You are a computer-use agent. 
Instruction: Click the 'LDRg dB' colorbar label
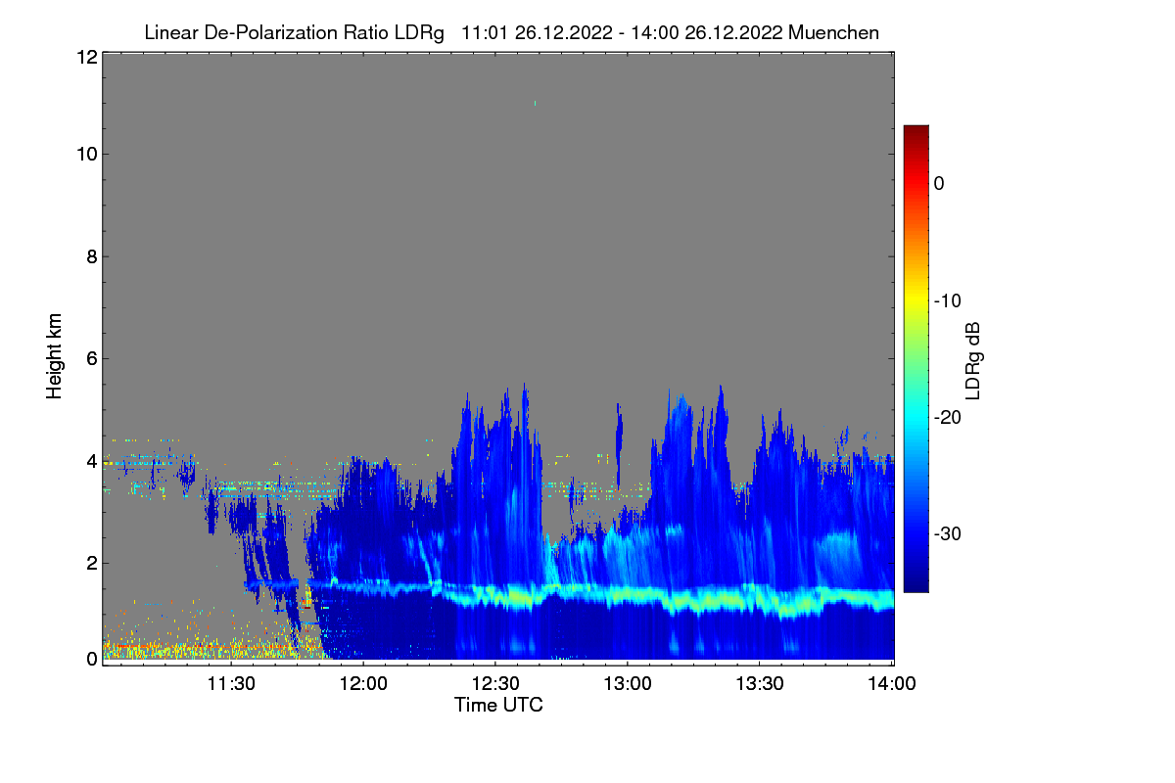click(x=972, y=360)
